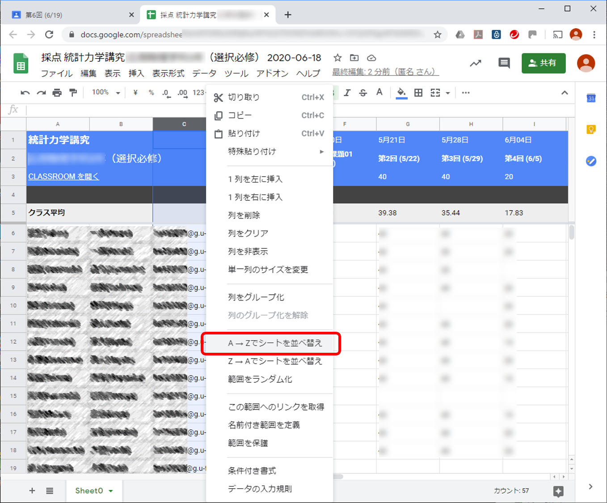
Task: Show more toolbar options
Action: (x=466, y=93)
